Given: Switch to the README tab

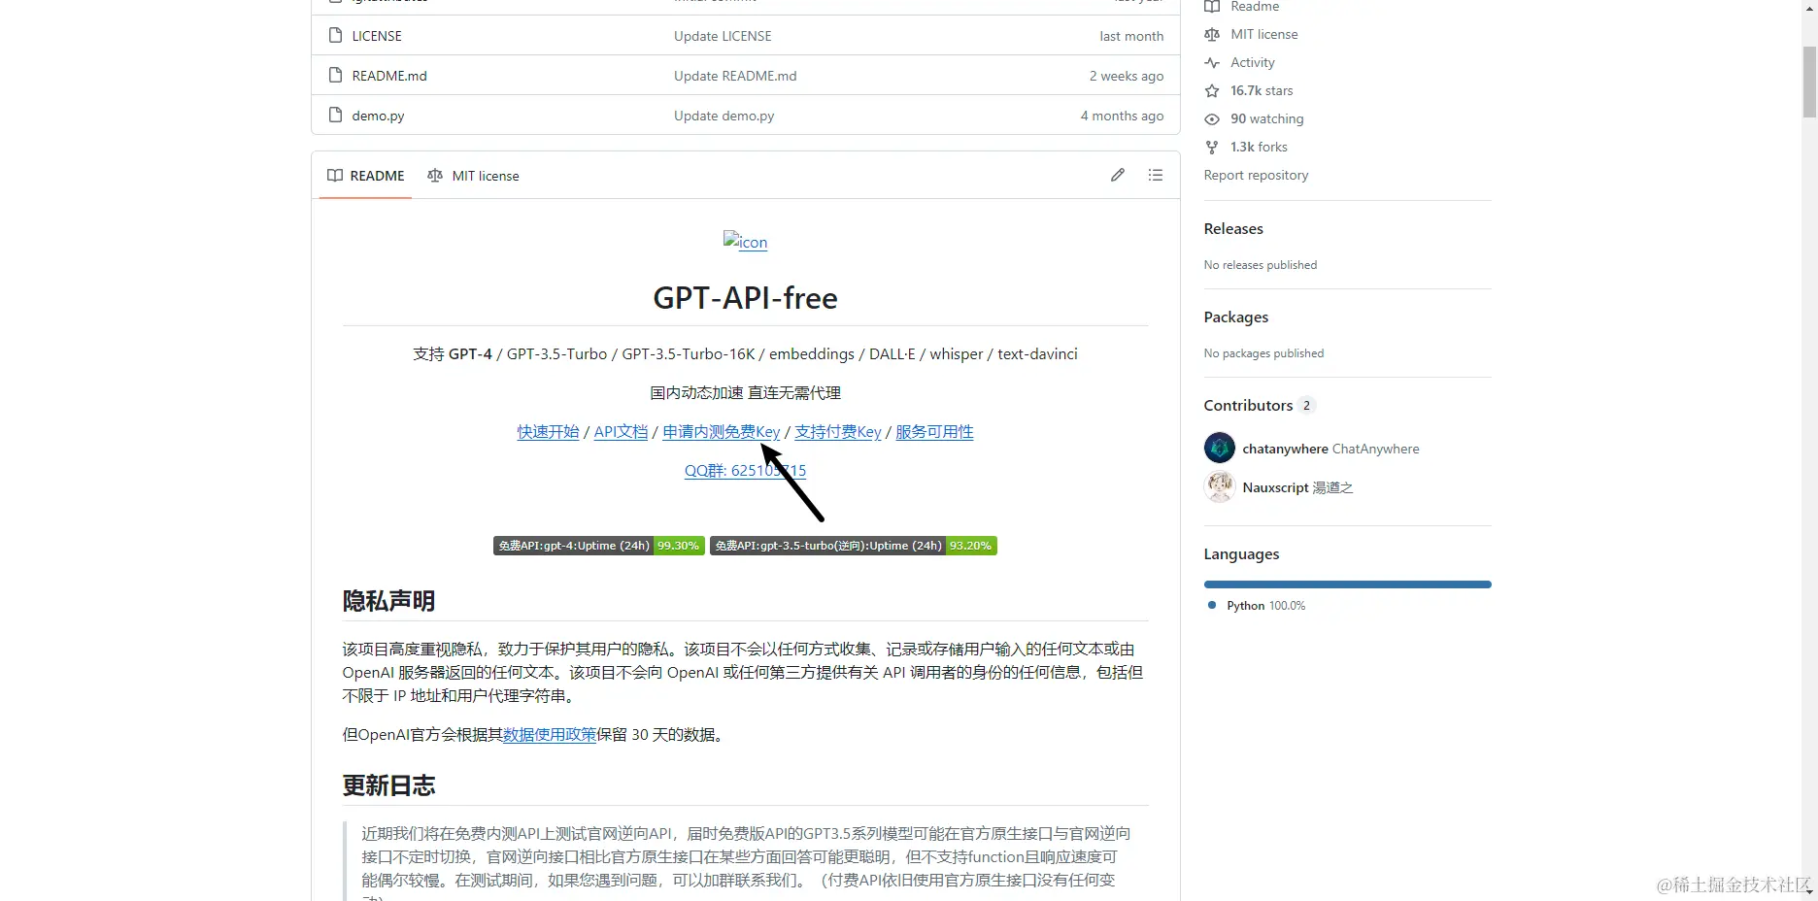Looking at the screenshot, I should point(366,176).
